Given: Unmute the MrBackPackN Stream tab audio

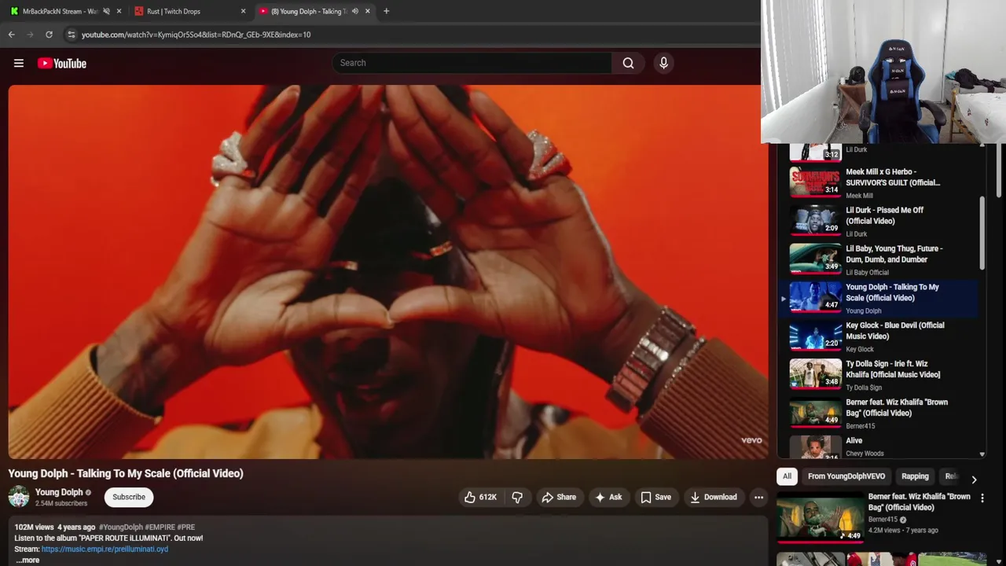Looking at the screenshot, I should point(106,11).
